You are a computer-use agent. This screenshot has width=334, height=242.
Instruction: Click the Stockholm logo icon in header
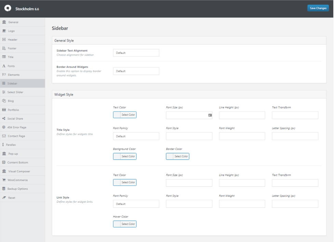8,8
